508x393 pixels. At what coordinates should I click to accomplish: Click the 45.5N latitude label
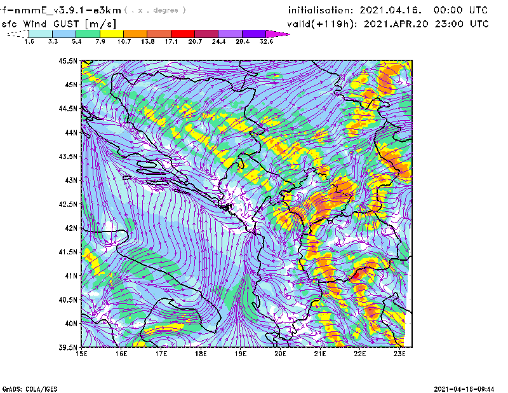[68, 60]
